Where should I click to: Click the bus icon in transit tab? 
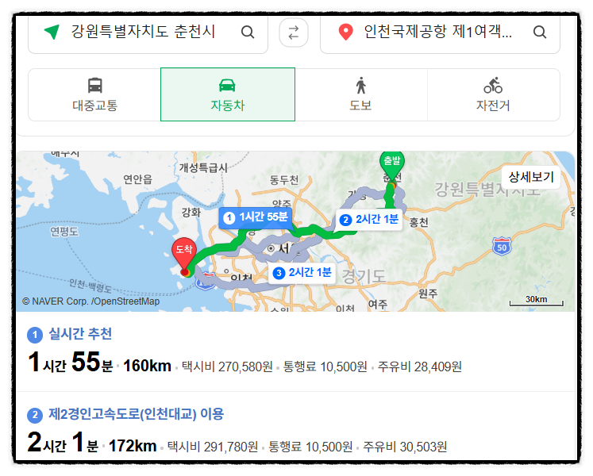95,85
